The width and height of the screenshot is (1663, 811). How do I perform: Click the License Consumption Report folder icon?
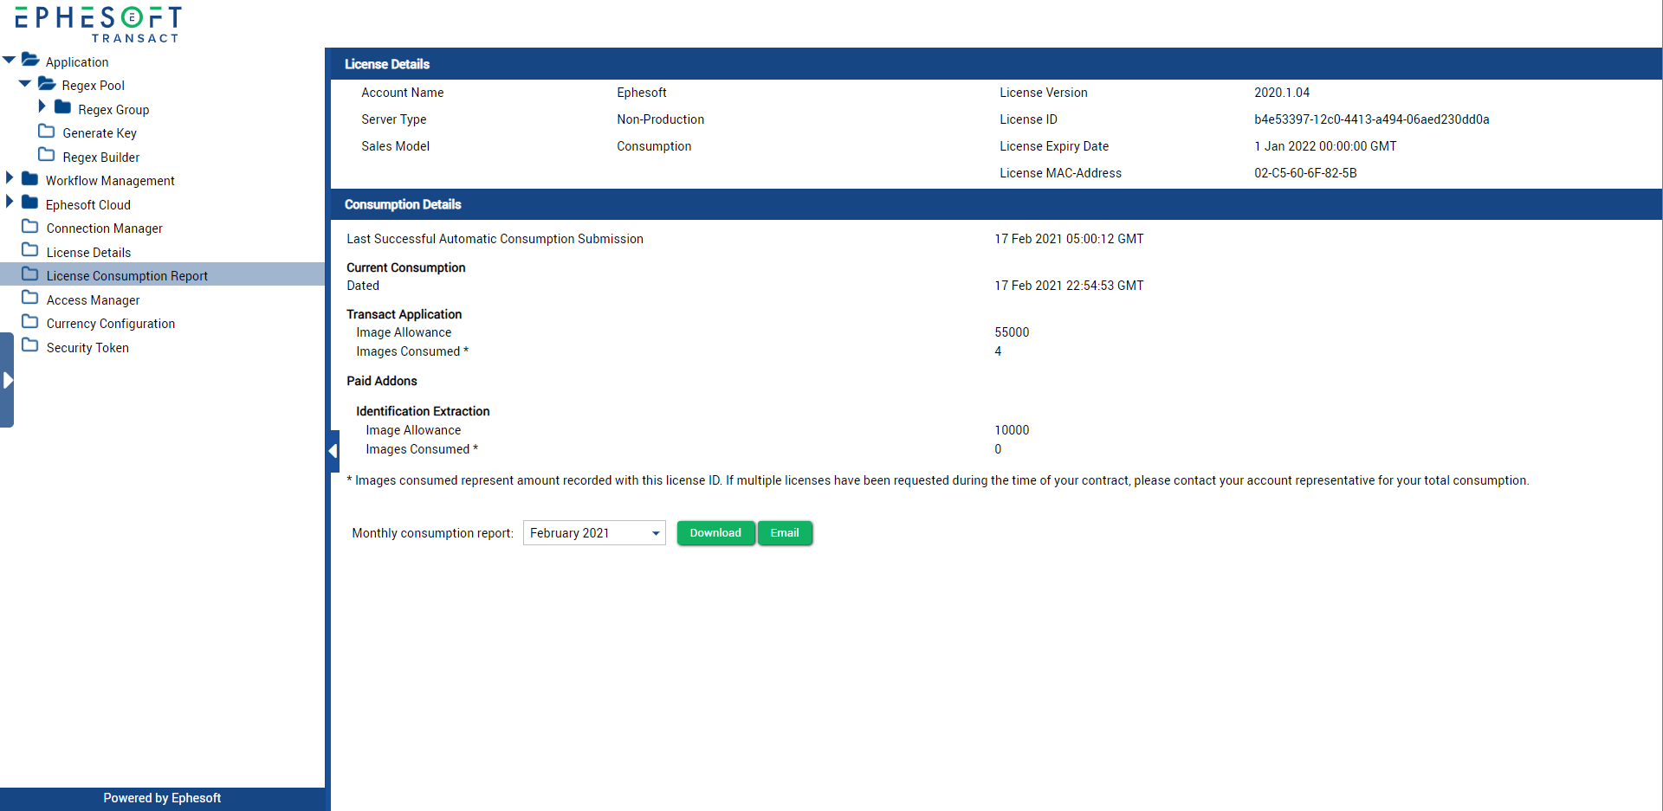tap(30, 274)
